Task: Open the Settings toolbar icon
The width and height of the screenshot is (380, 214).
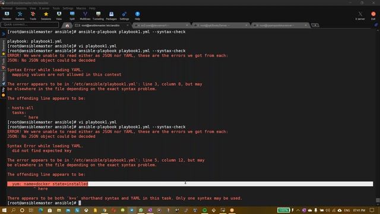Action: (x=124, y=16)
